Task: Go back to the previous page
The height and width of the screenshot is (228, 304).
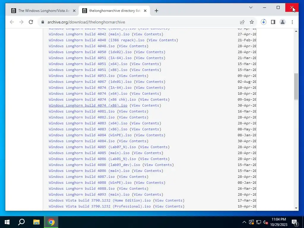Action: [12, 22]
